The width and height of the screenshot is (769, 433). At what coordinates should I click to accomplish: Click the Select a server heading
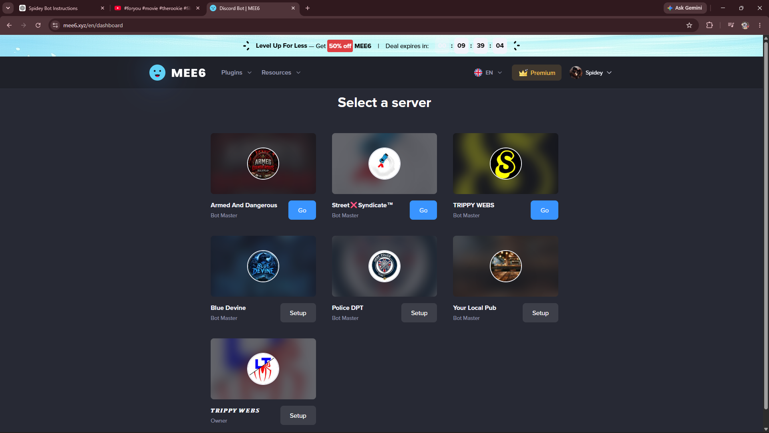(384, 103)
